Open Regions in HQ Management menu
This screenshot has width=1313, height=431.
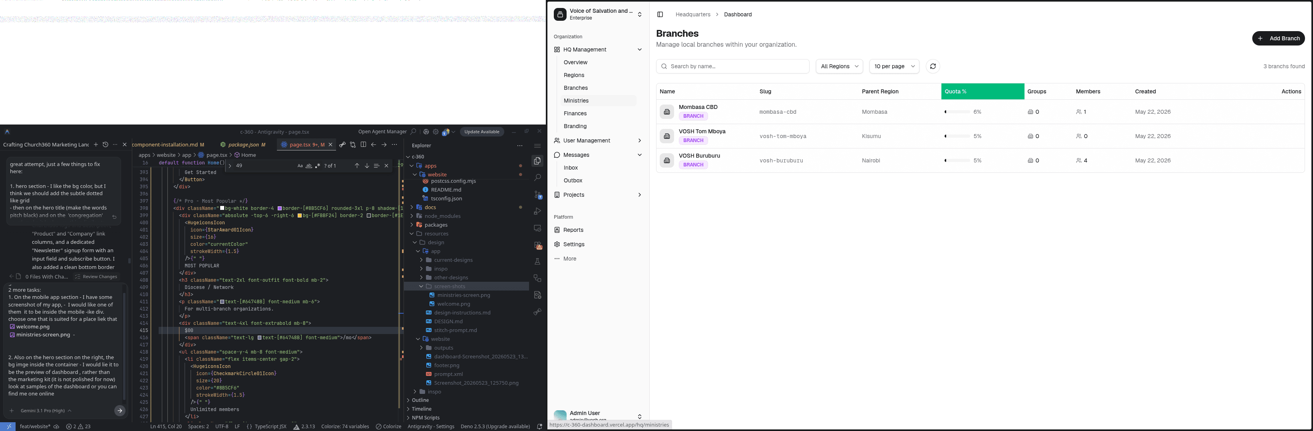pyautogui.click(x=574, y=75)
